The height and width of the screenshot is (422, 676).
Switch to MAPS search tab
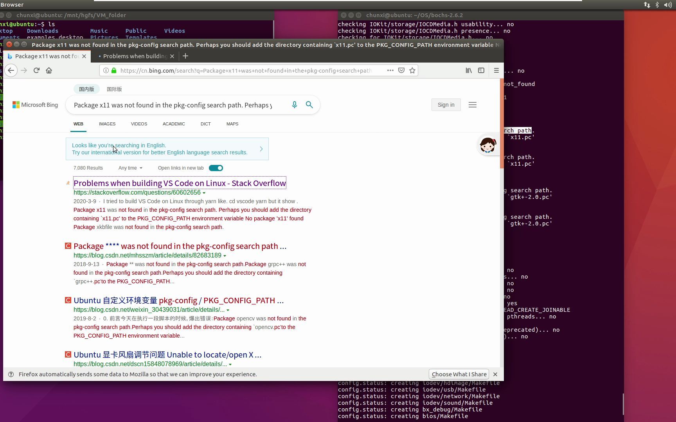[232, 124]
